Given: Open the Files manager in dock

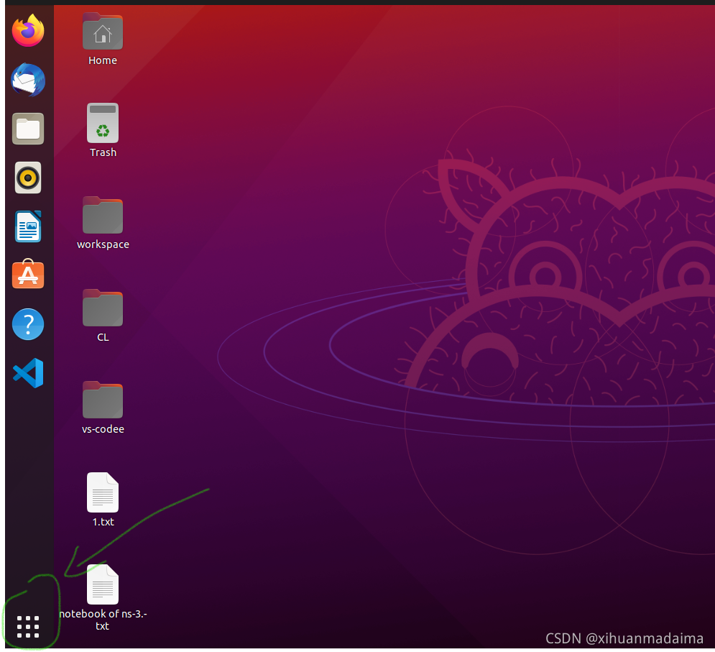Looking at the screenshot, I should pos(28,129).
